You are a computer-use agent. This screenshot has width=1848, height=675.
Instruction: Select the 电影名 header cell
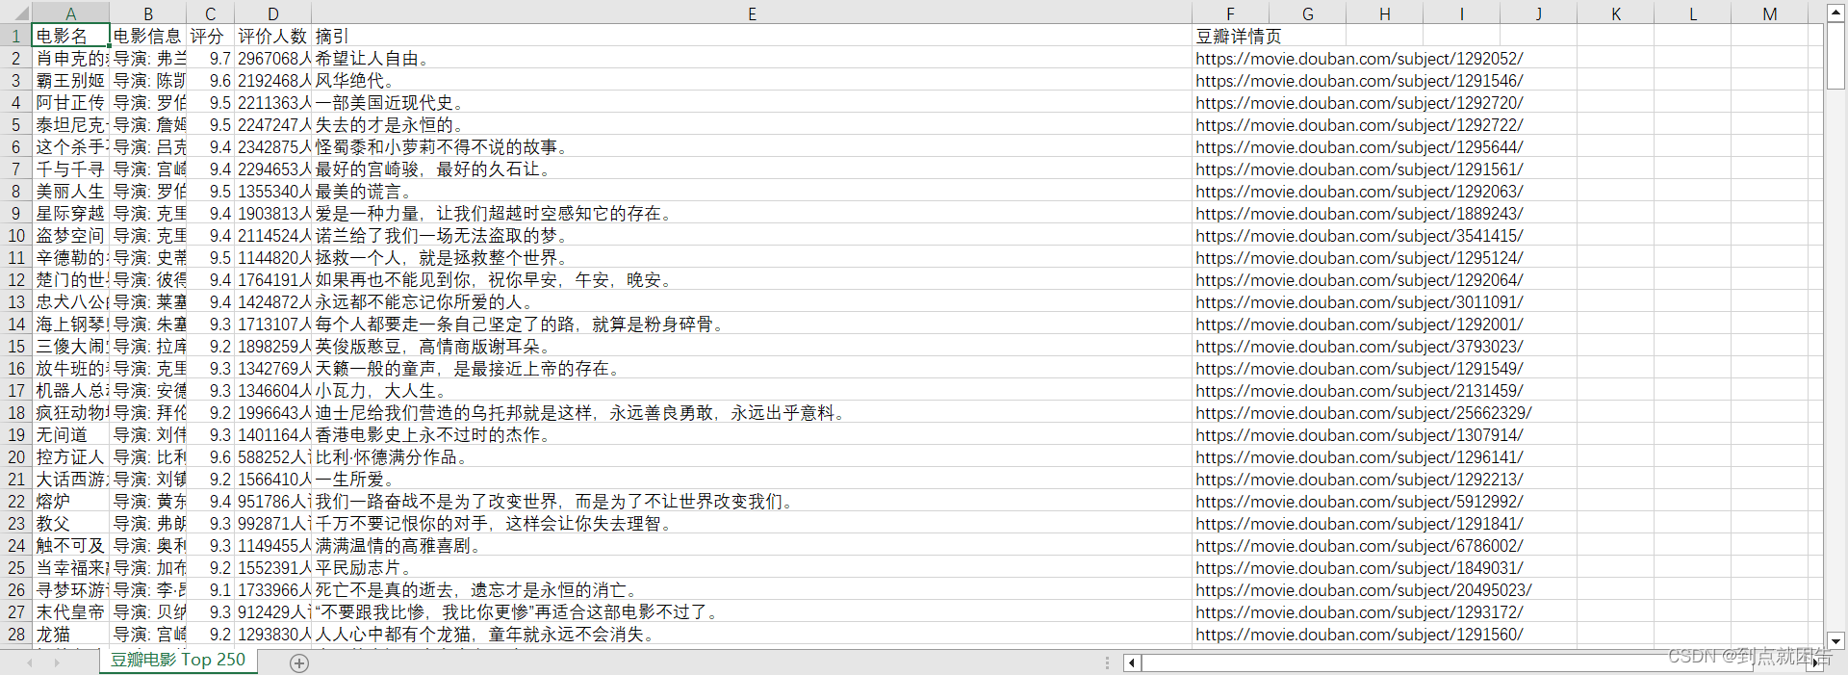(x=70, y=36)
